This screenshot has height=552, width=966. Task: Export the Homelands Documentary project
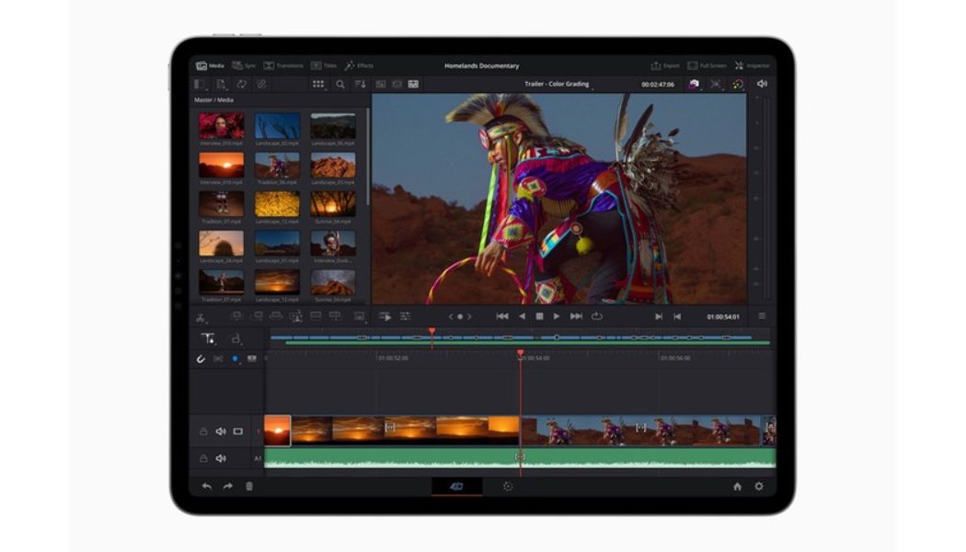(x=664, y=65)
